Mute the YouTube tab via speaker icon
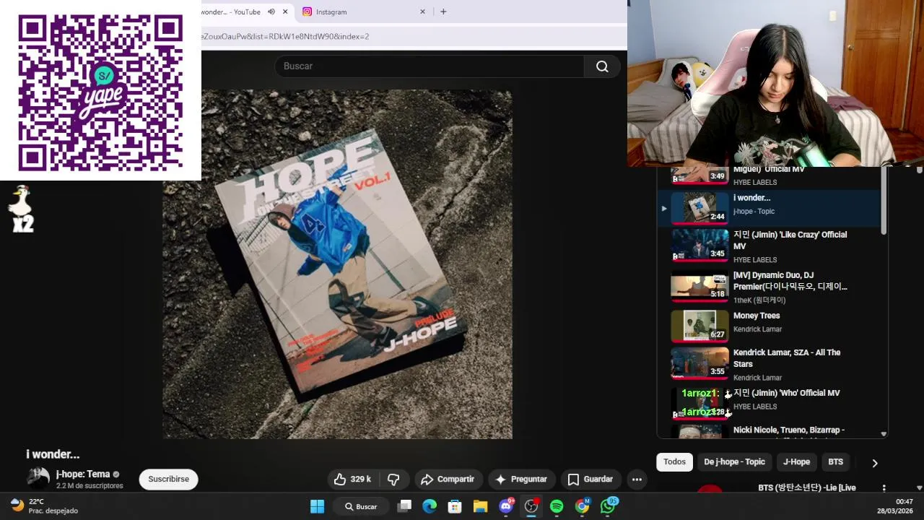The height and width of the screenshot is (520, 924). 271,12
